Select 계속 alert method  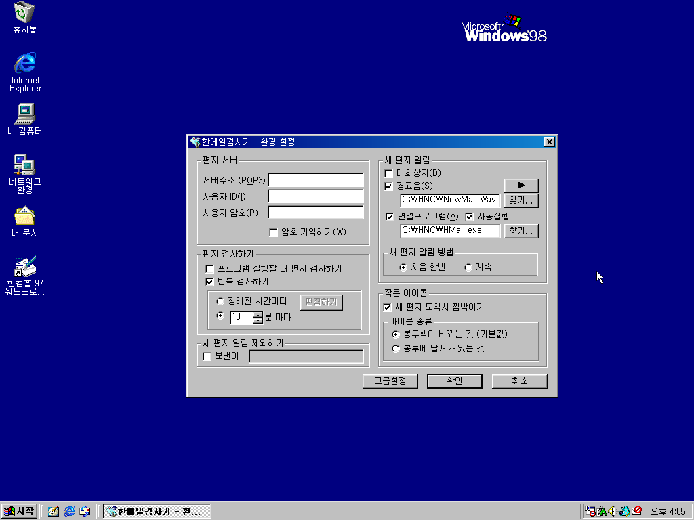pos(468,267)
